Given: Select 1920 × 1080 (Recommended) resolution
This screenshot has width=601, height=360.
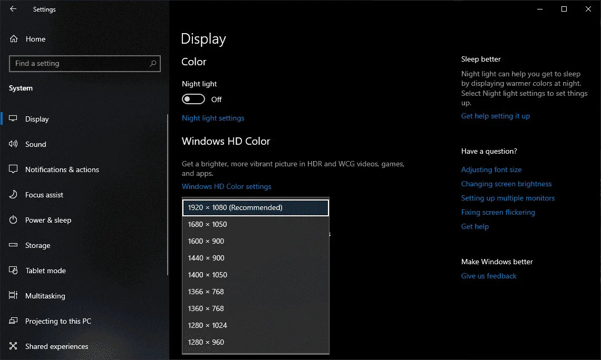Looking at the screenshot, I should (x=256, y=207).
